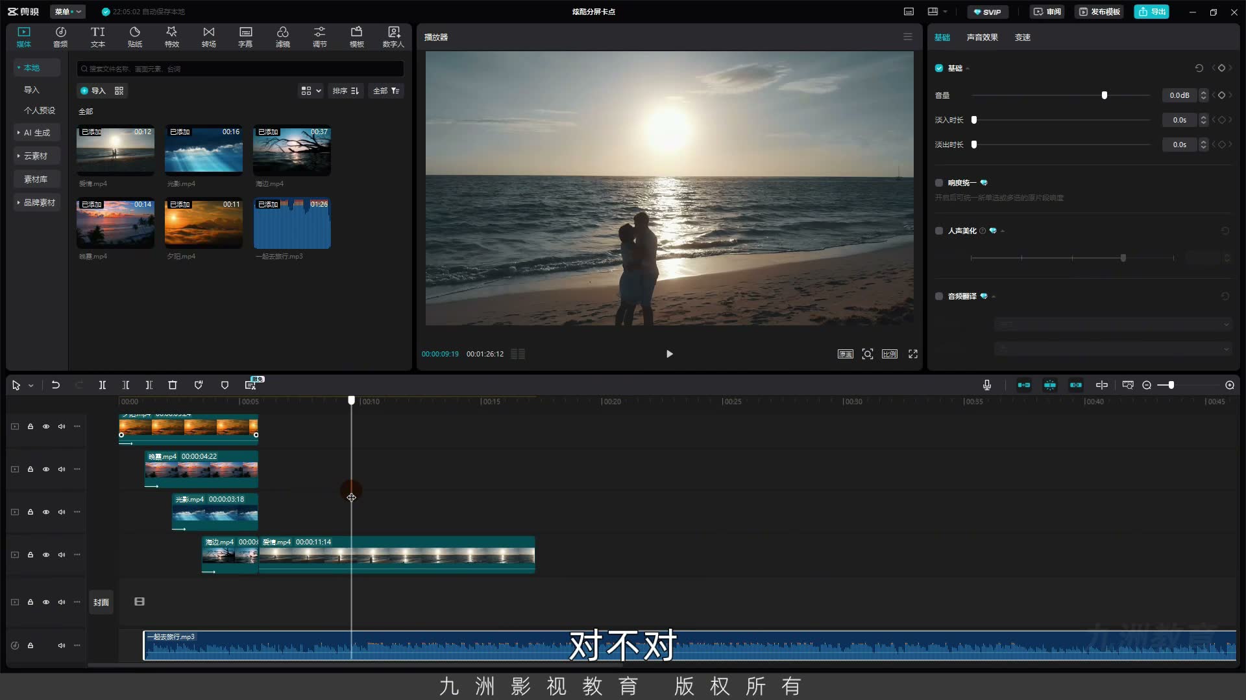
Task: Click the 导出 export button
Action: (x=1152, y=12)
